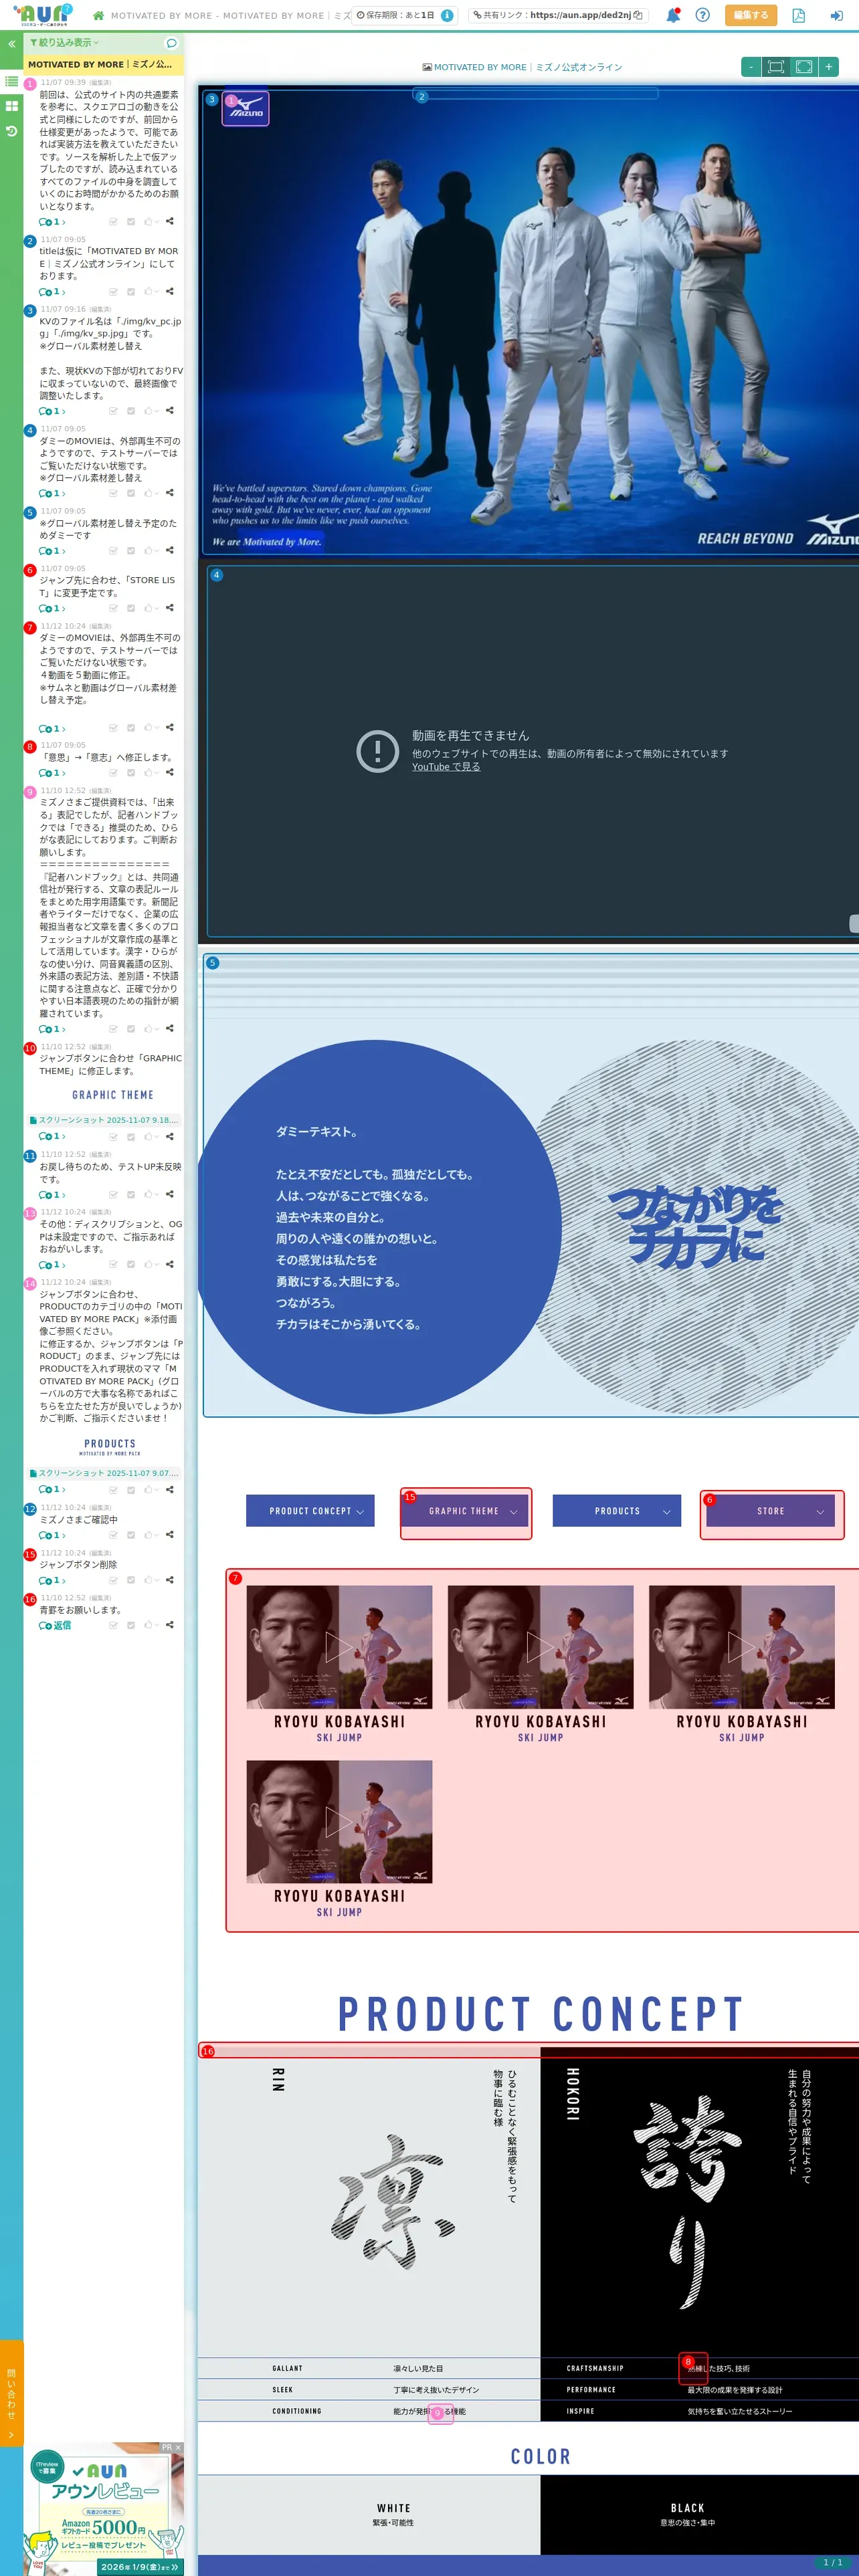Select the page title tab in sidebar

coord(103,64)
